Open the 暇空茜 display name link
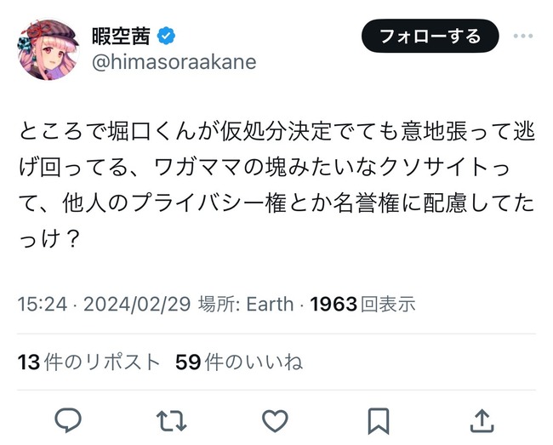 click(121, 36)
